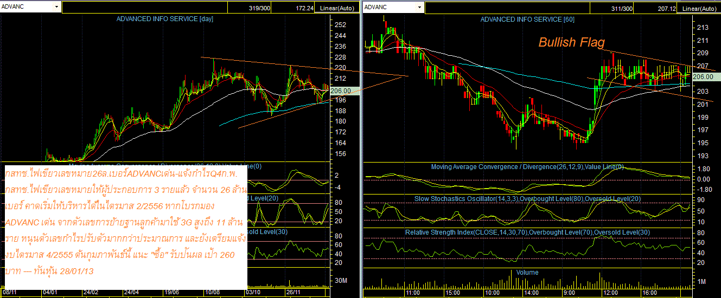Screen dimensions: 721x298
Task: Select the ADVANCED INFO SERVICE [day] chart title
Action: (165, 19)
